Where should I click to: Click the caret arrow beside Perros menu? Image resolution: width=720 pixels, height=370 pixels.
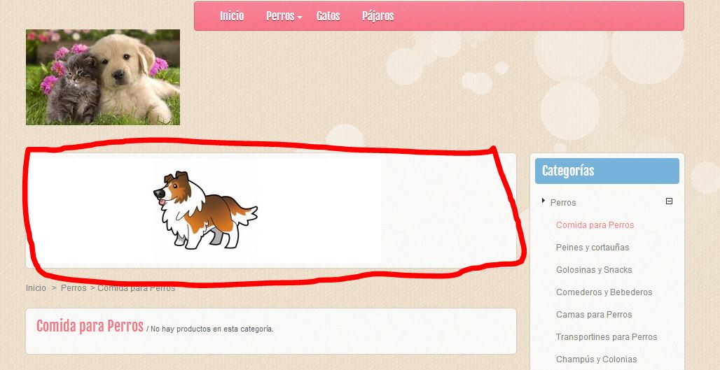(x=299, y=17)
